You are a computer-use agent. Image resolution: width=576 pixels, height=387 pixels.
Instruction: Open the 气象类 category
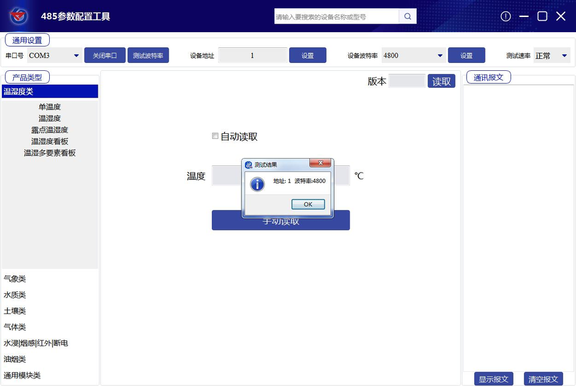15,279
